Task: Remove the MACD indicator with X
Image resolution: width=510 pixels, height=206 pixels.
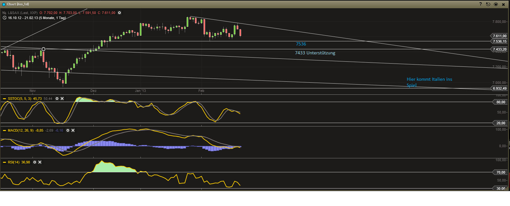Action: pyautogui.click(x=73, y=130)
